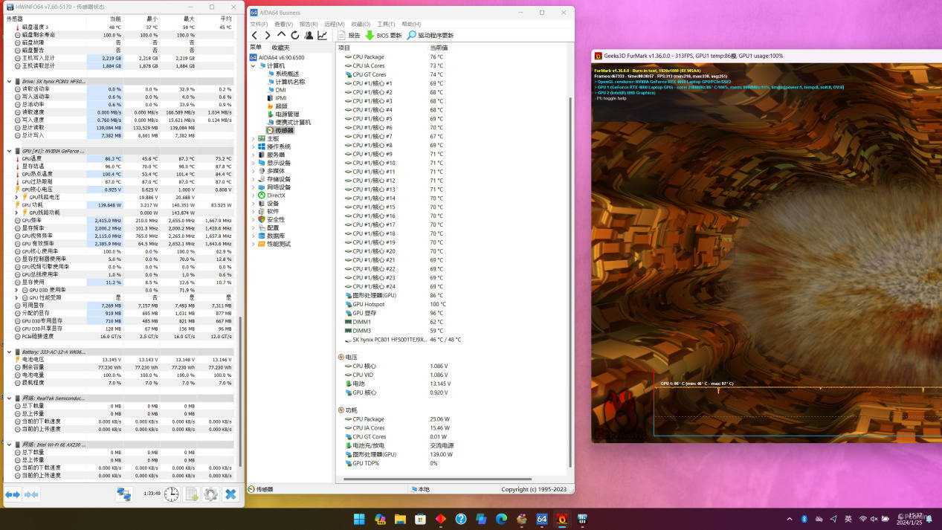Expand the 操作系统 tree node
Screen dimensions: 942x530
click(x=253, y=146)
